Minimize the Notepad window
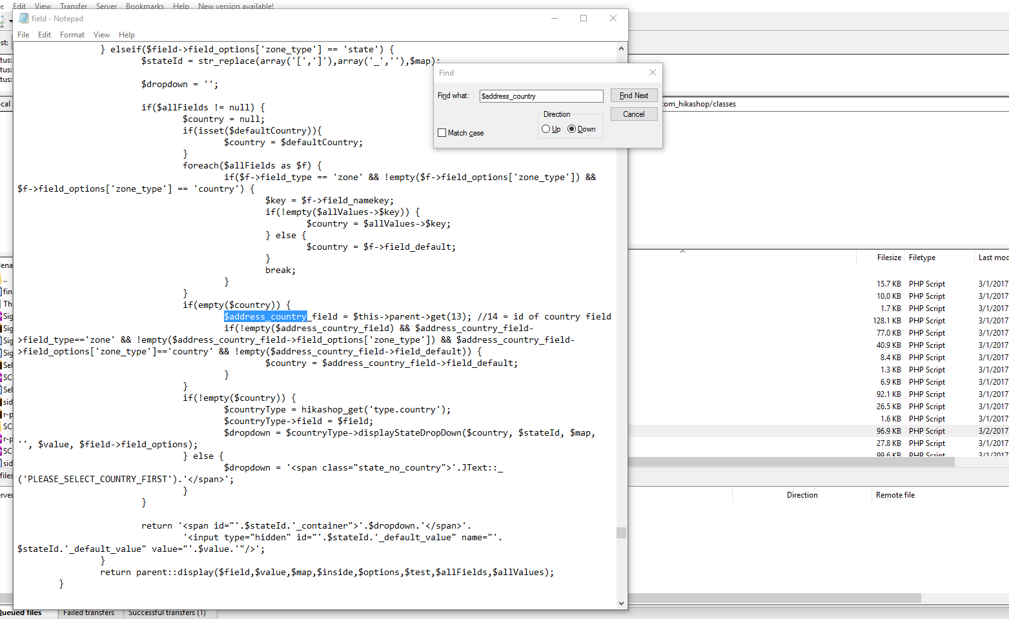Screen dimensions: 1009x619 click(x=554, y=18)
